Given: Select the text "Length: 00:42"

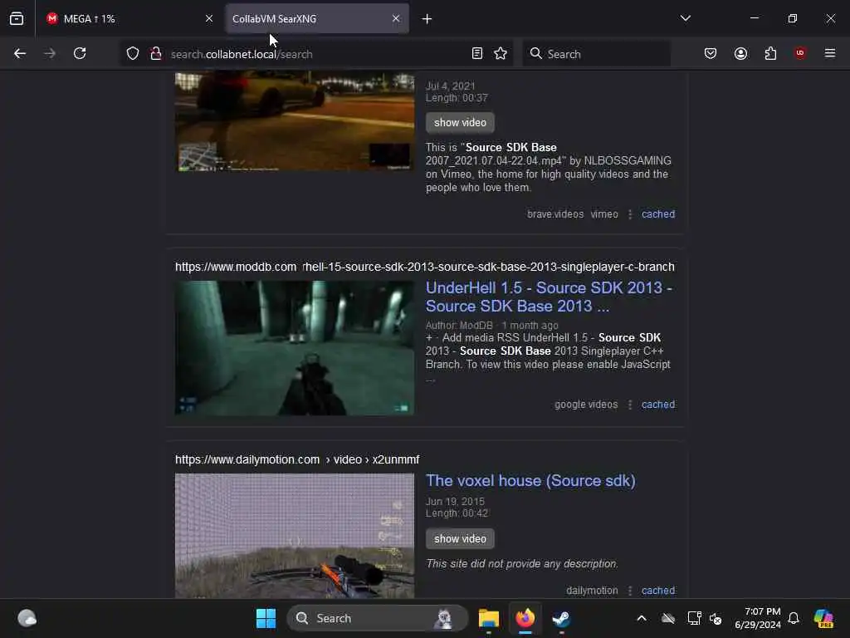Looking at the screenshot, I should tap(457, 513).
